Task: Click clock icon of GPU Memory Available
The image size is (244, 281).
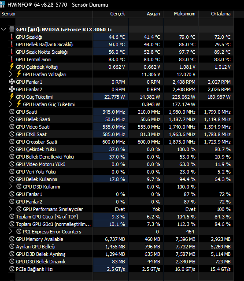Action: (x=12, y=239)
